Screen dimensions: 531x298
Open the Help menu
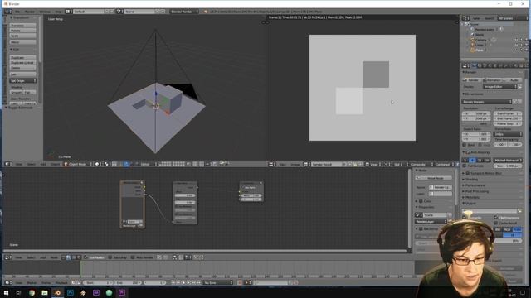pos(58,12)
